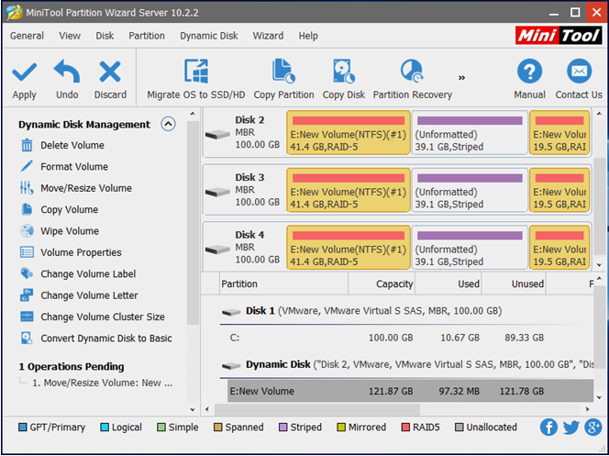Sort by Capacity column header

pyautogui.click(x=382, y=284)
